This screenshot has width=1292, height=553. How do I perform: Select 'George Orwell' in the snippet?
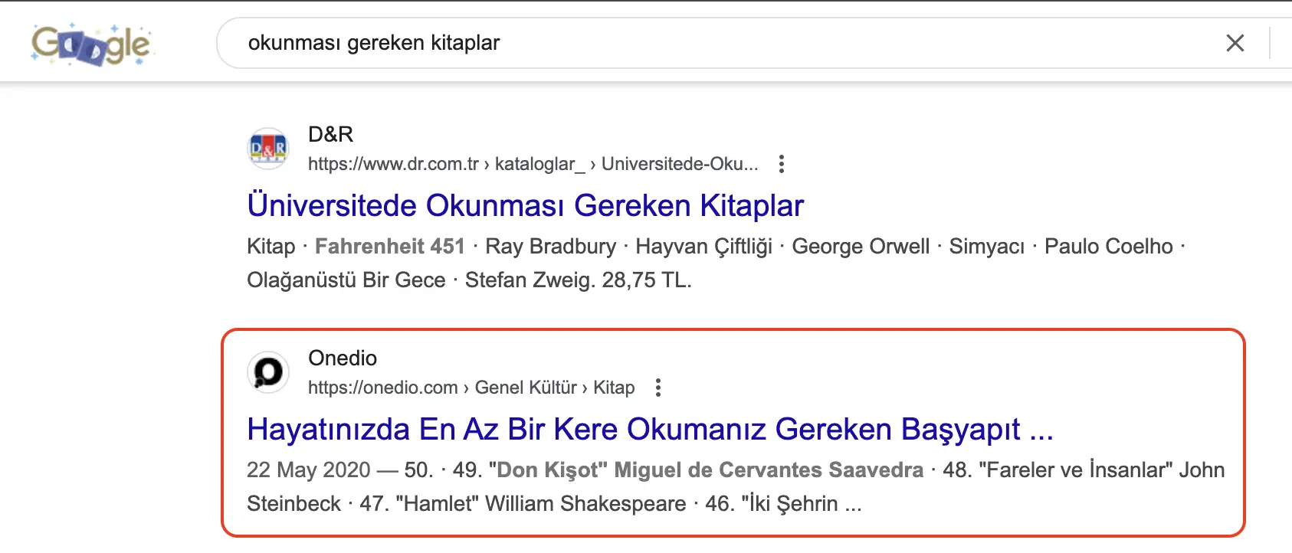[861, 246]
